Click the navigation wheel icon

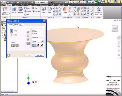pyautogui.click(x=119, y=38)
